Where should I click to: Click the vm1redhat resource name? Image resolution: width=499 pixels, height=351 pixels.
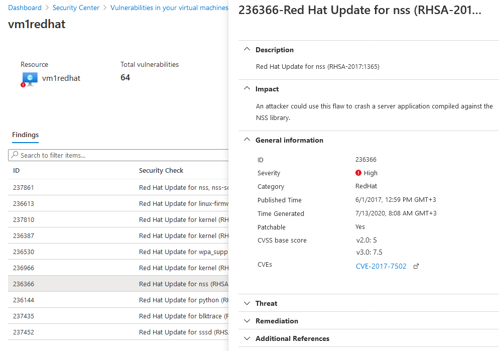pos(61,78)
